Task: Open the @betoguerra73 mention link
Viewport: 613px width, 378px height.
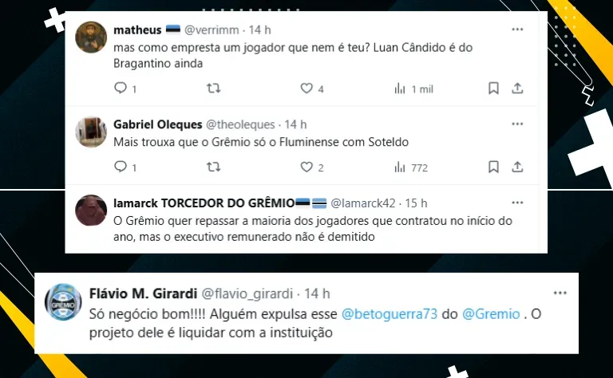Action: click(390, 314)
